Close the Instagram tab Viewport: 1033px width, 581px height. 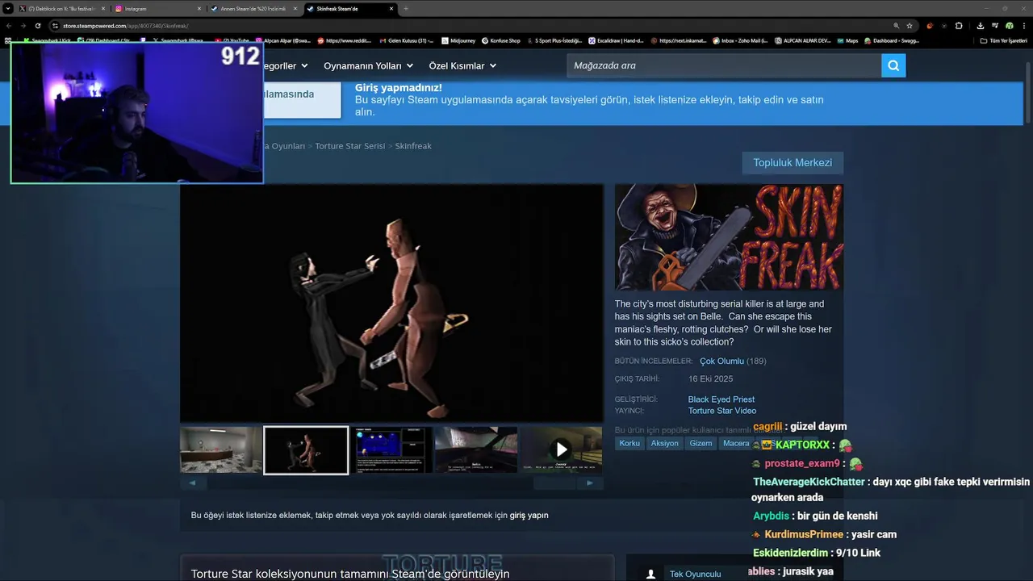point(199,9)
